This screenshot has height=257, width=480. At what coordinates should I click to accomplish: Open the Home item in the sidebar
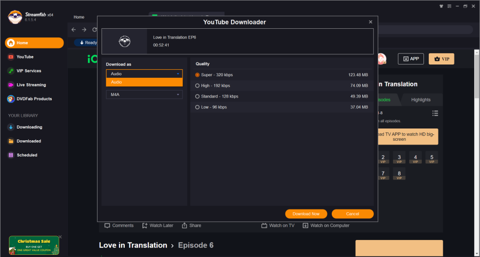click(x=34, y=43)
